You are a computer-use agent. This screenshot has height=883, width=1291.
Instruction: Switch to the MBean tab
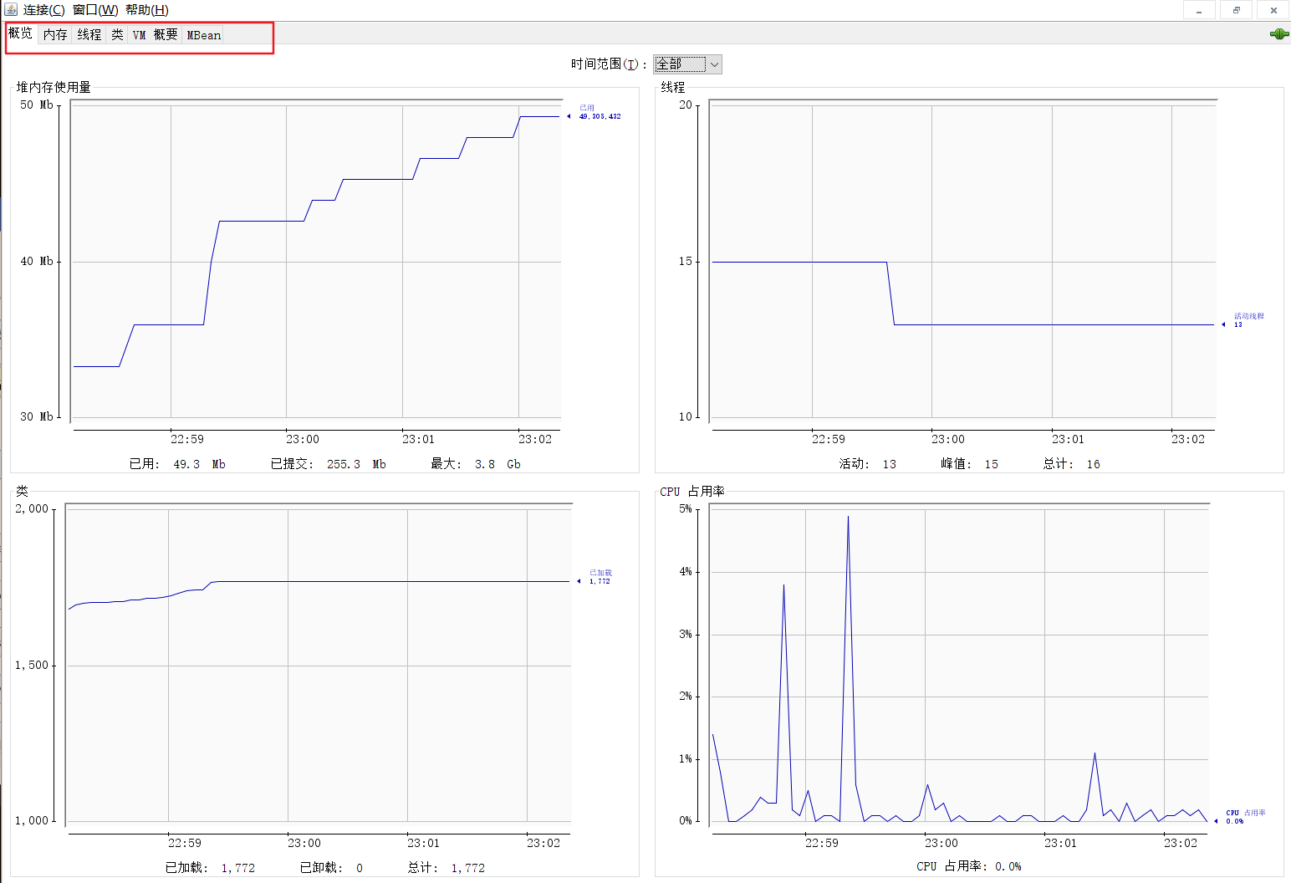tap(203, 34)
